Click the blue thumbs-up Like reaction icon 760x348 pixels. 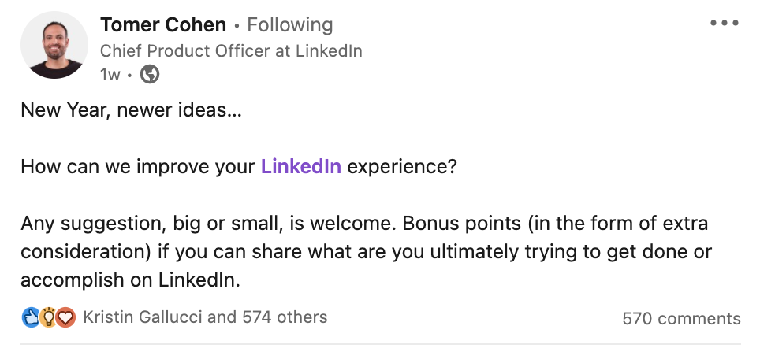31,318
